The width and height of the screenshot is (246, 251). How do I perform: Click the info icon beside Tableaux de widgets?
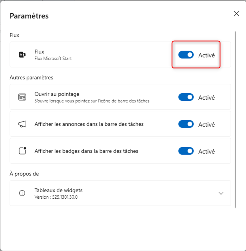[22, 193]
